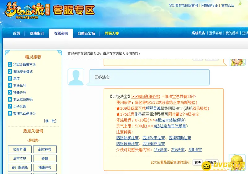Select the 在线咨询 tab
Image resolution: width=248 pixels, height=174 pixels.
coord(61,33)
